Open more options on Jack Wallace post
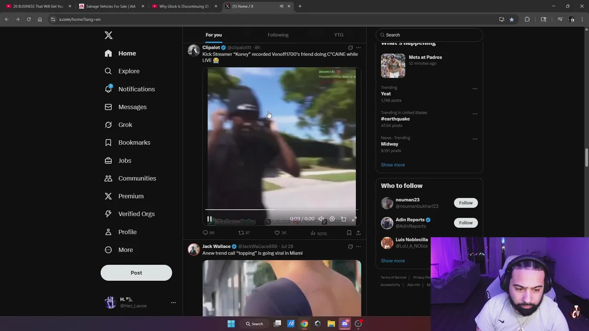This screenshot has height=331, width=589. click(358, 246)
